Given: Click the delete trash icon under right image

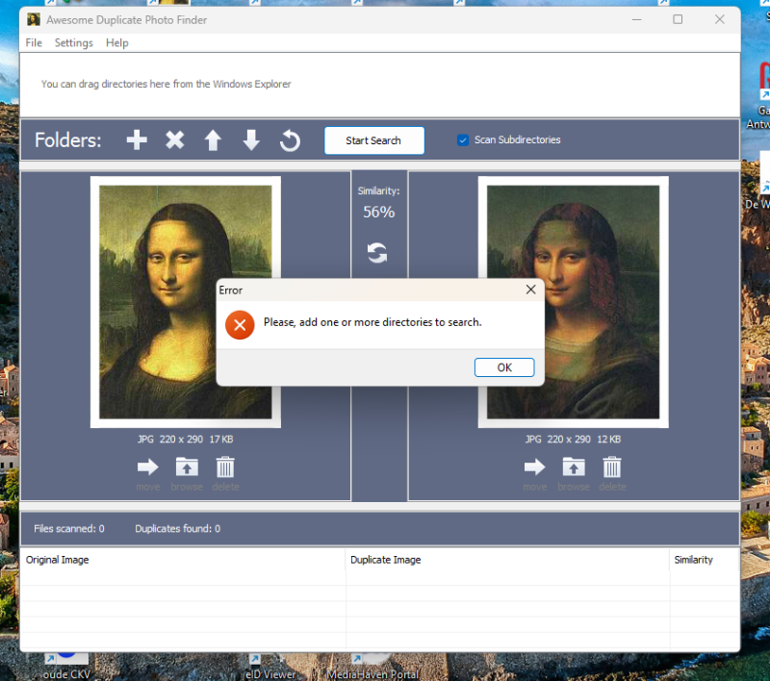Looking at the screenshot, I should pos(612,467).
